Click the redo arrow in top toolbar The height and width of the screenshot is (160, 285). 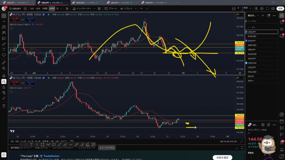pos(147,9)
